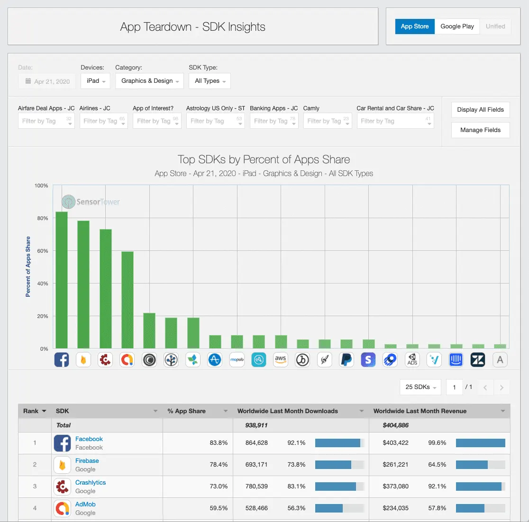Image resolution: width=529 pixels, height=522 pixels.
Task: Open the Firebase SDK link in table
Action: click(x=87, y=461)
